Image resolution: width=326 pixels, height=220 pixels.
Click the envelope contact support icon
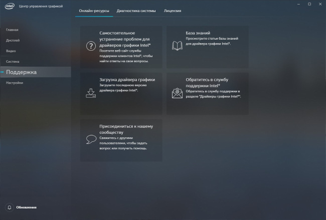coord(177,93)
